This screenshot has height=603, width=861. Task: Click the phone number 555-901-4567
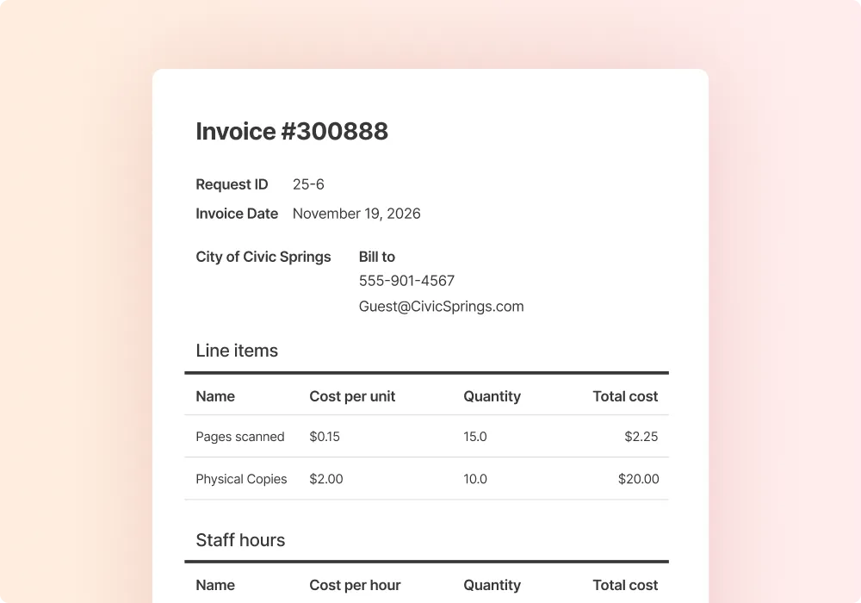click(x=406, y=281)
